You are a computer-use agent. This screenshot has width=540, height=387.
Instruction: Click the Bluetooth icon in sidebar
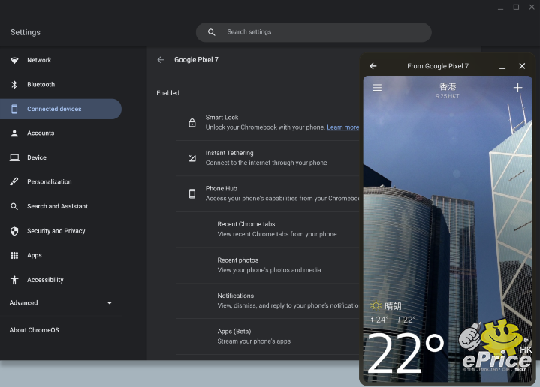coord(14,85)
